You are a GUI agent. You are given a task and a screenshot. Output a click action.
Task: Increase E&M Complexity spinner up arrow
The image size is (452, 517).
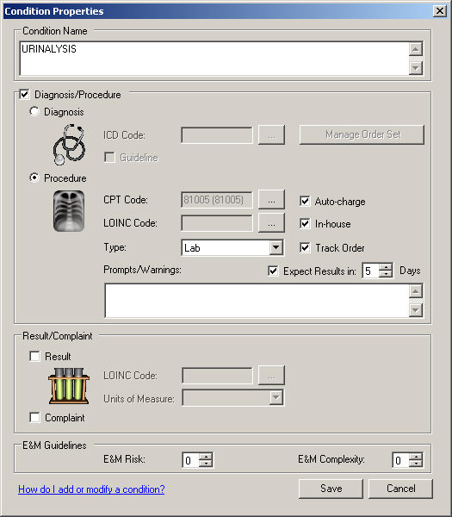pyautogui.click(x=416, y=457)
